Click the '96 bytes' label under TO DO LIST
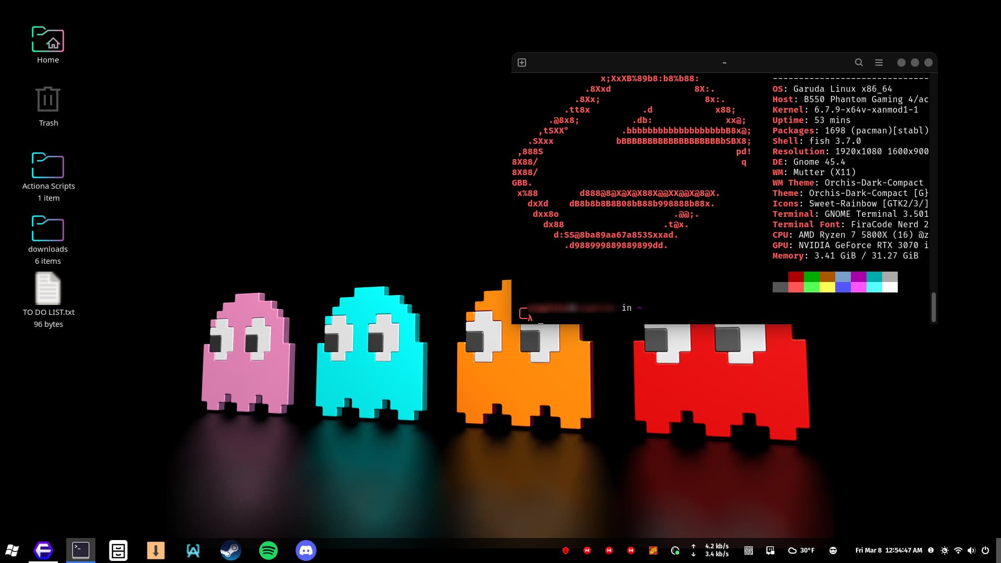This screenshot has width=1001, height=563. coord(48,324)
